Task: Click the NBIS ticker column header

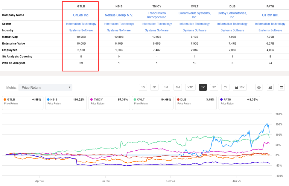Action: (119, 6)
